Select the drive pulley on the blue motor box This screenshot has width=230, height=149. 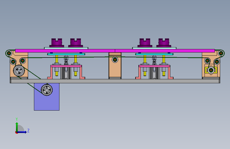click(x=47, y=90)
